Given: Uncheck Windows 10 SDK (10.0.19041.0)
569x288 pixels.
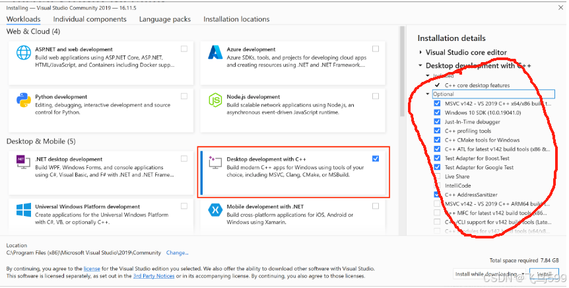Looking at the screenshot, I should click(437, 112).
